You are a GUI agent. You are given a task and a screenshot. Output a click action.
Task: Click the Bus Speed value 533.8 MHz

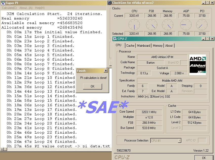pyautogui.click(x=149, y=128)
